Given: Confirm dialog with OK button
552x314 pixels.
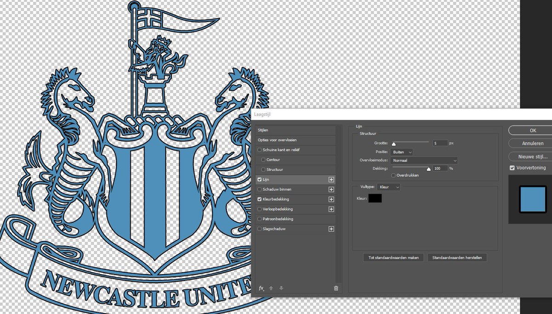Looking at the screenshot, I should click(x=533, y=130).
